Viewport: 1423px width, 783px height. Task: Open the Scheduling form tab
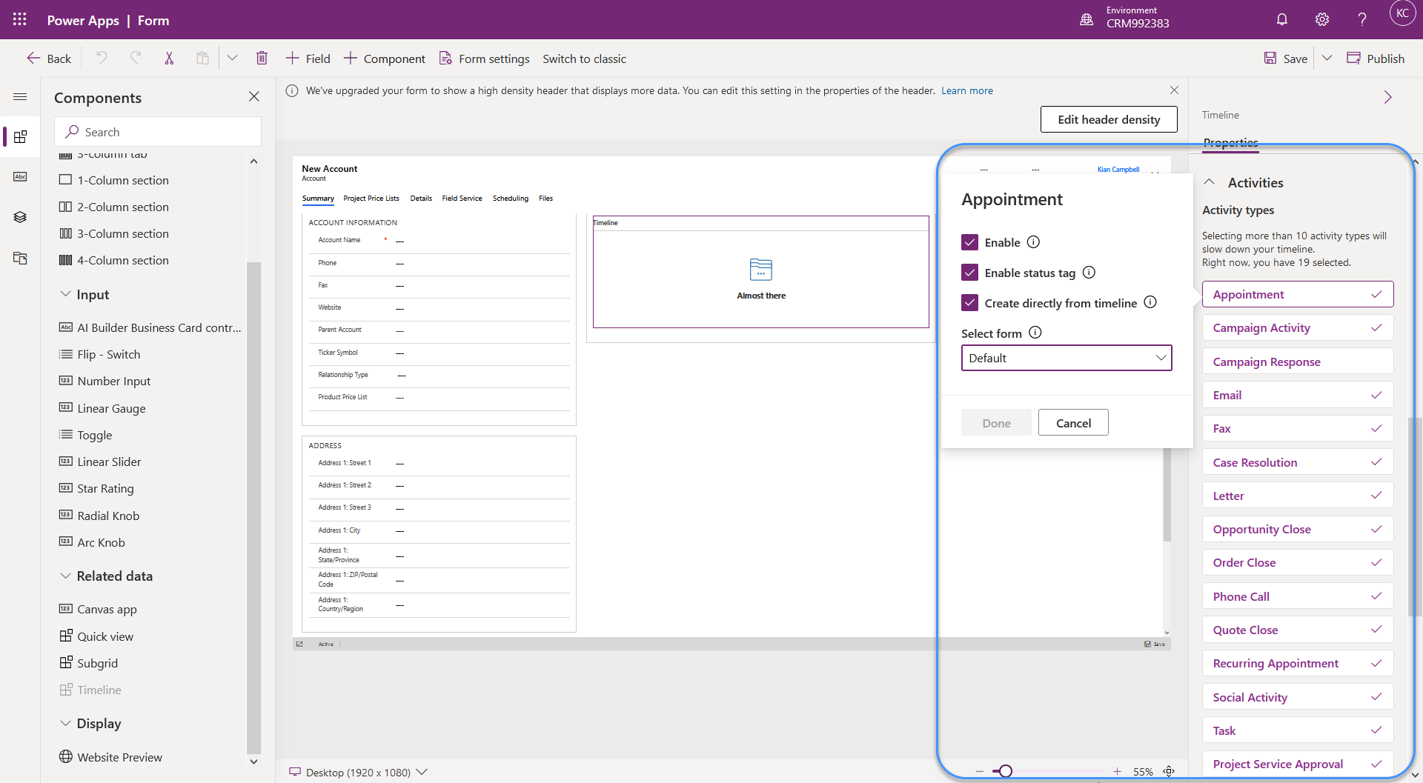click(510, 199)
